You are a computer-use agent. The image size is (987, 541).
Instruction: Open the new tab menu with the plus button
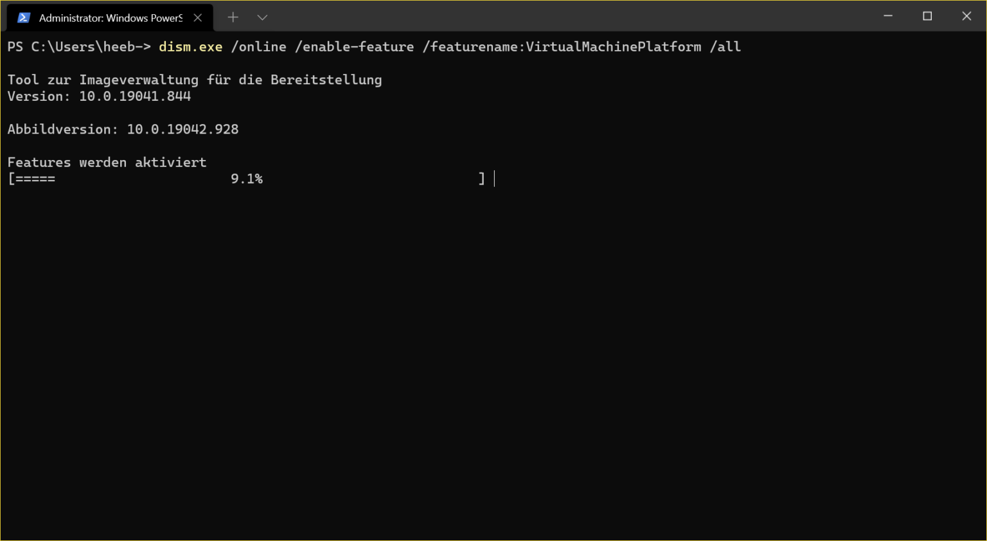point(233,17)
